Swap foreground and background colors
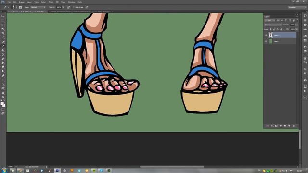The image size is (308, 173). [x=4, y=100]
